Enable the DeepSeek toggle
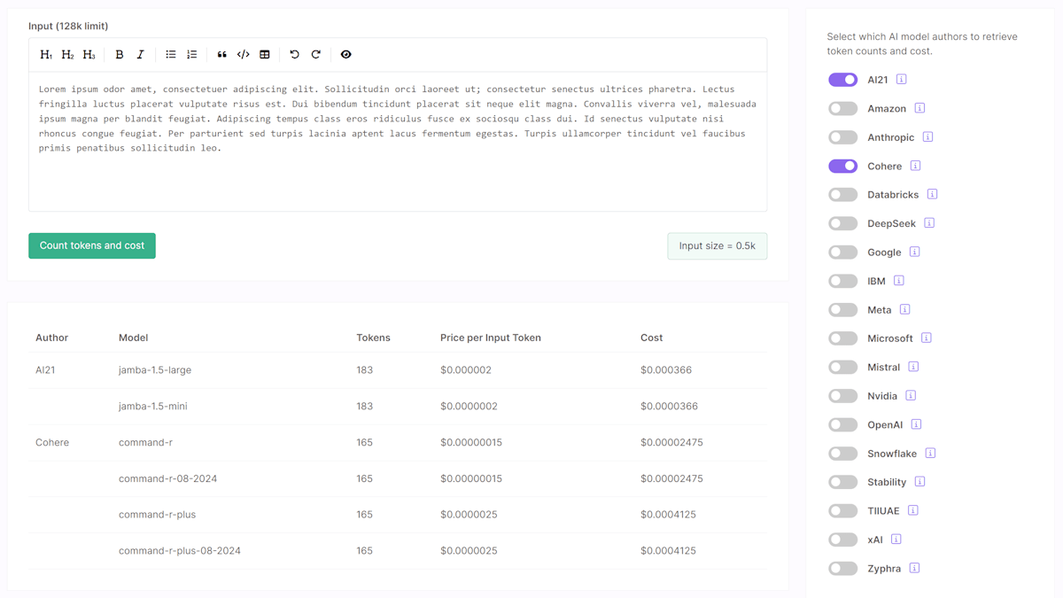Image resolution: width=1063 pixels, height=598 pixels. 842,223
